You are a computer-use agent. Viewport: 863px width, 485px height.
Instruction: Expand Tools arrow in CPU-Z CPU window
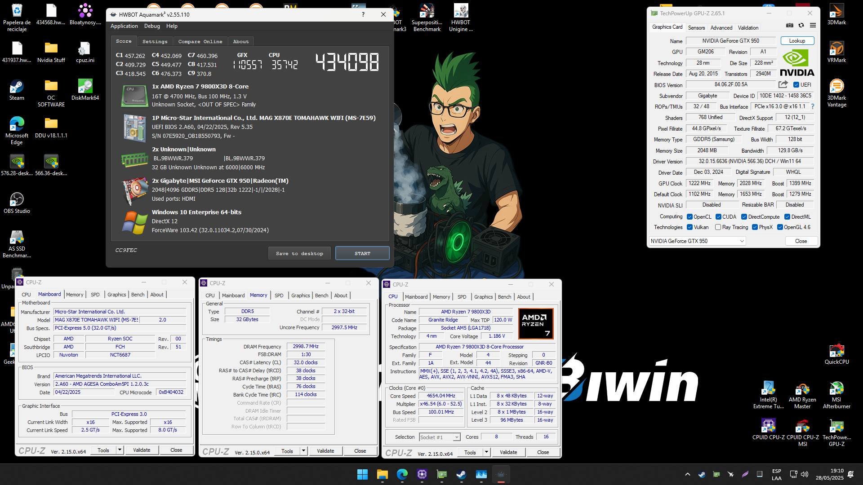point(486,452)
